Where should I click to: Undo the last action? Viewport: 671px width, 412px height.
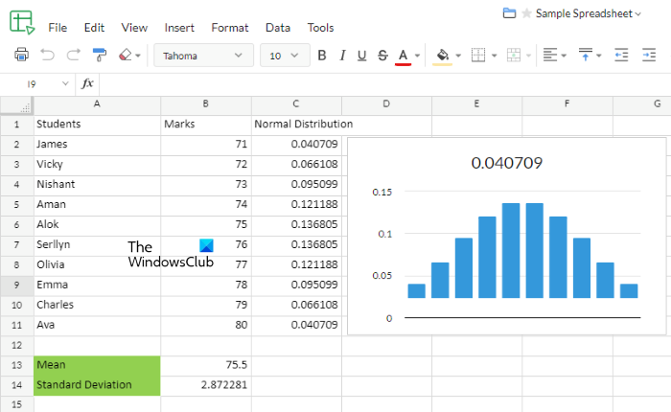(x=47, y=56)
